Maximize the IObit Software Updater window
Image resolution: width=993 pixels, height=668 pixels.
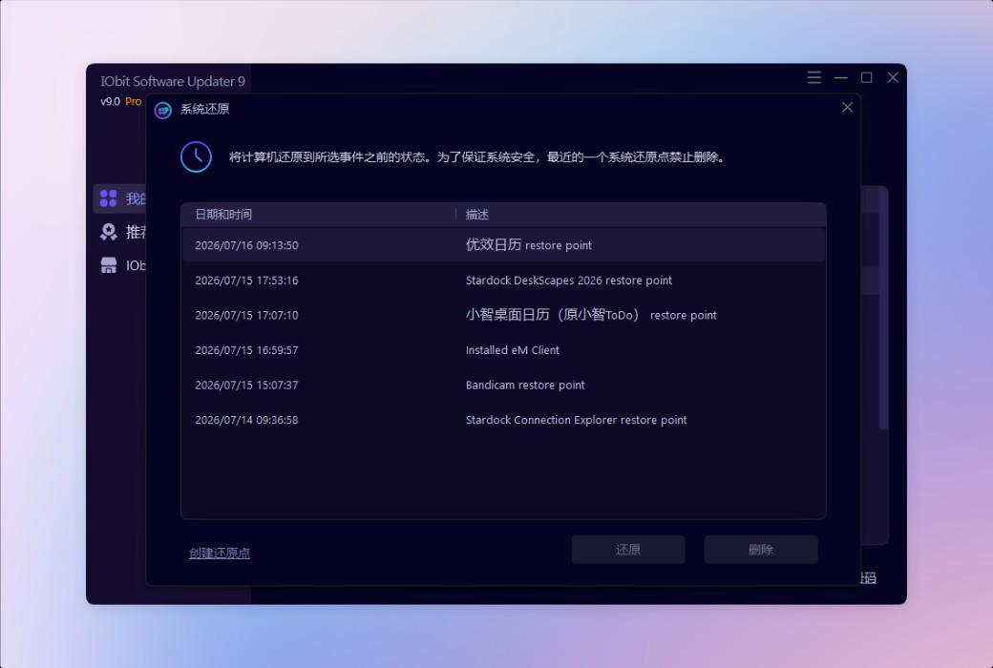click(866, 77)
